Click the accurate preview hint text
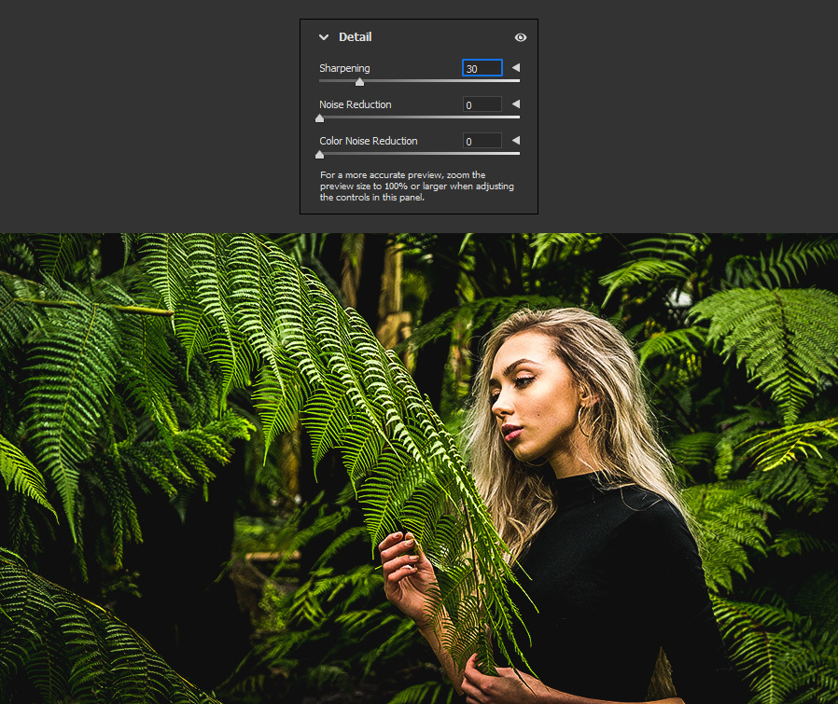The width and height of the screenshot is (838, 704). (417, 186)
